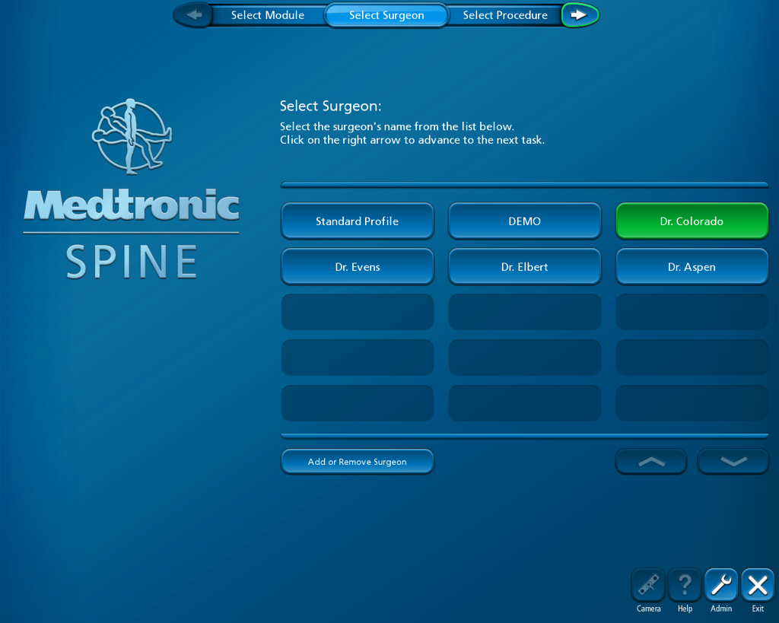Open the Camera tool icon
Viewport: 779px width, 623px height.
coord(648,585)
